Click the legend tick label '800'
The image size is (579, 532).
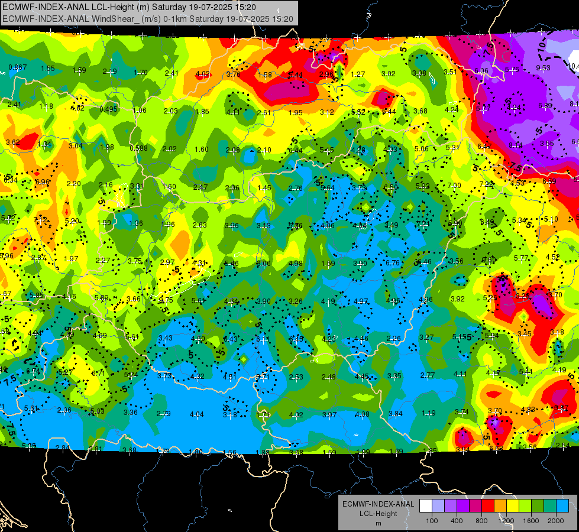(x=481, y=521)
